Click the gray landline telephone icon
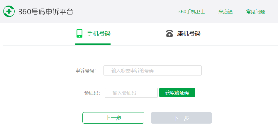 pos(169,33)
